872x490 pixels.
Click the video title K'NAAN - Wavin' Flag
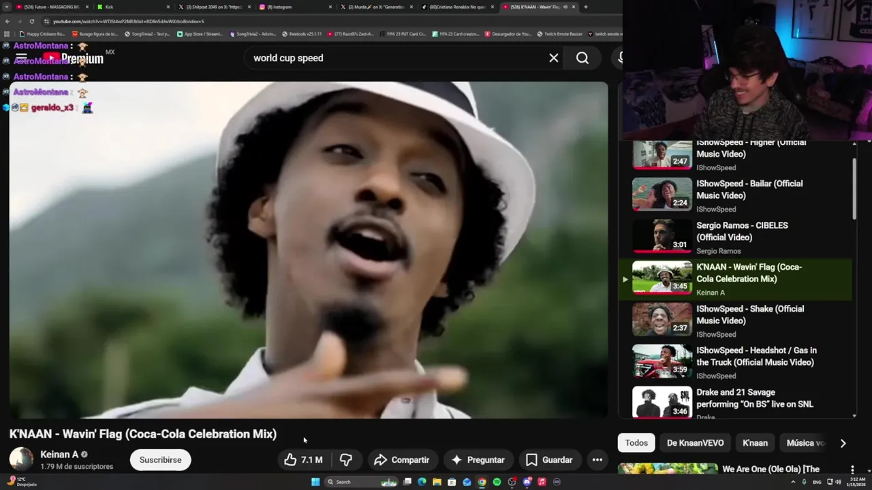pos(143,434)
